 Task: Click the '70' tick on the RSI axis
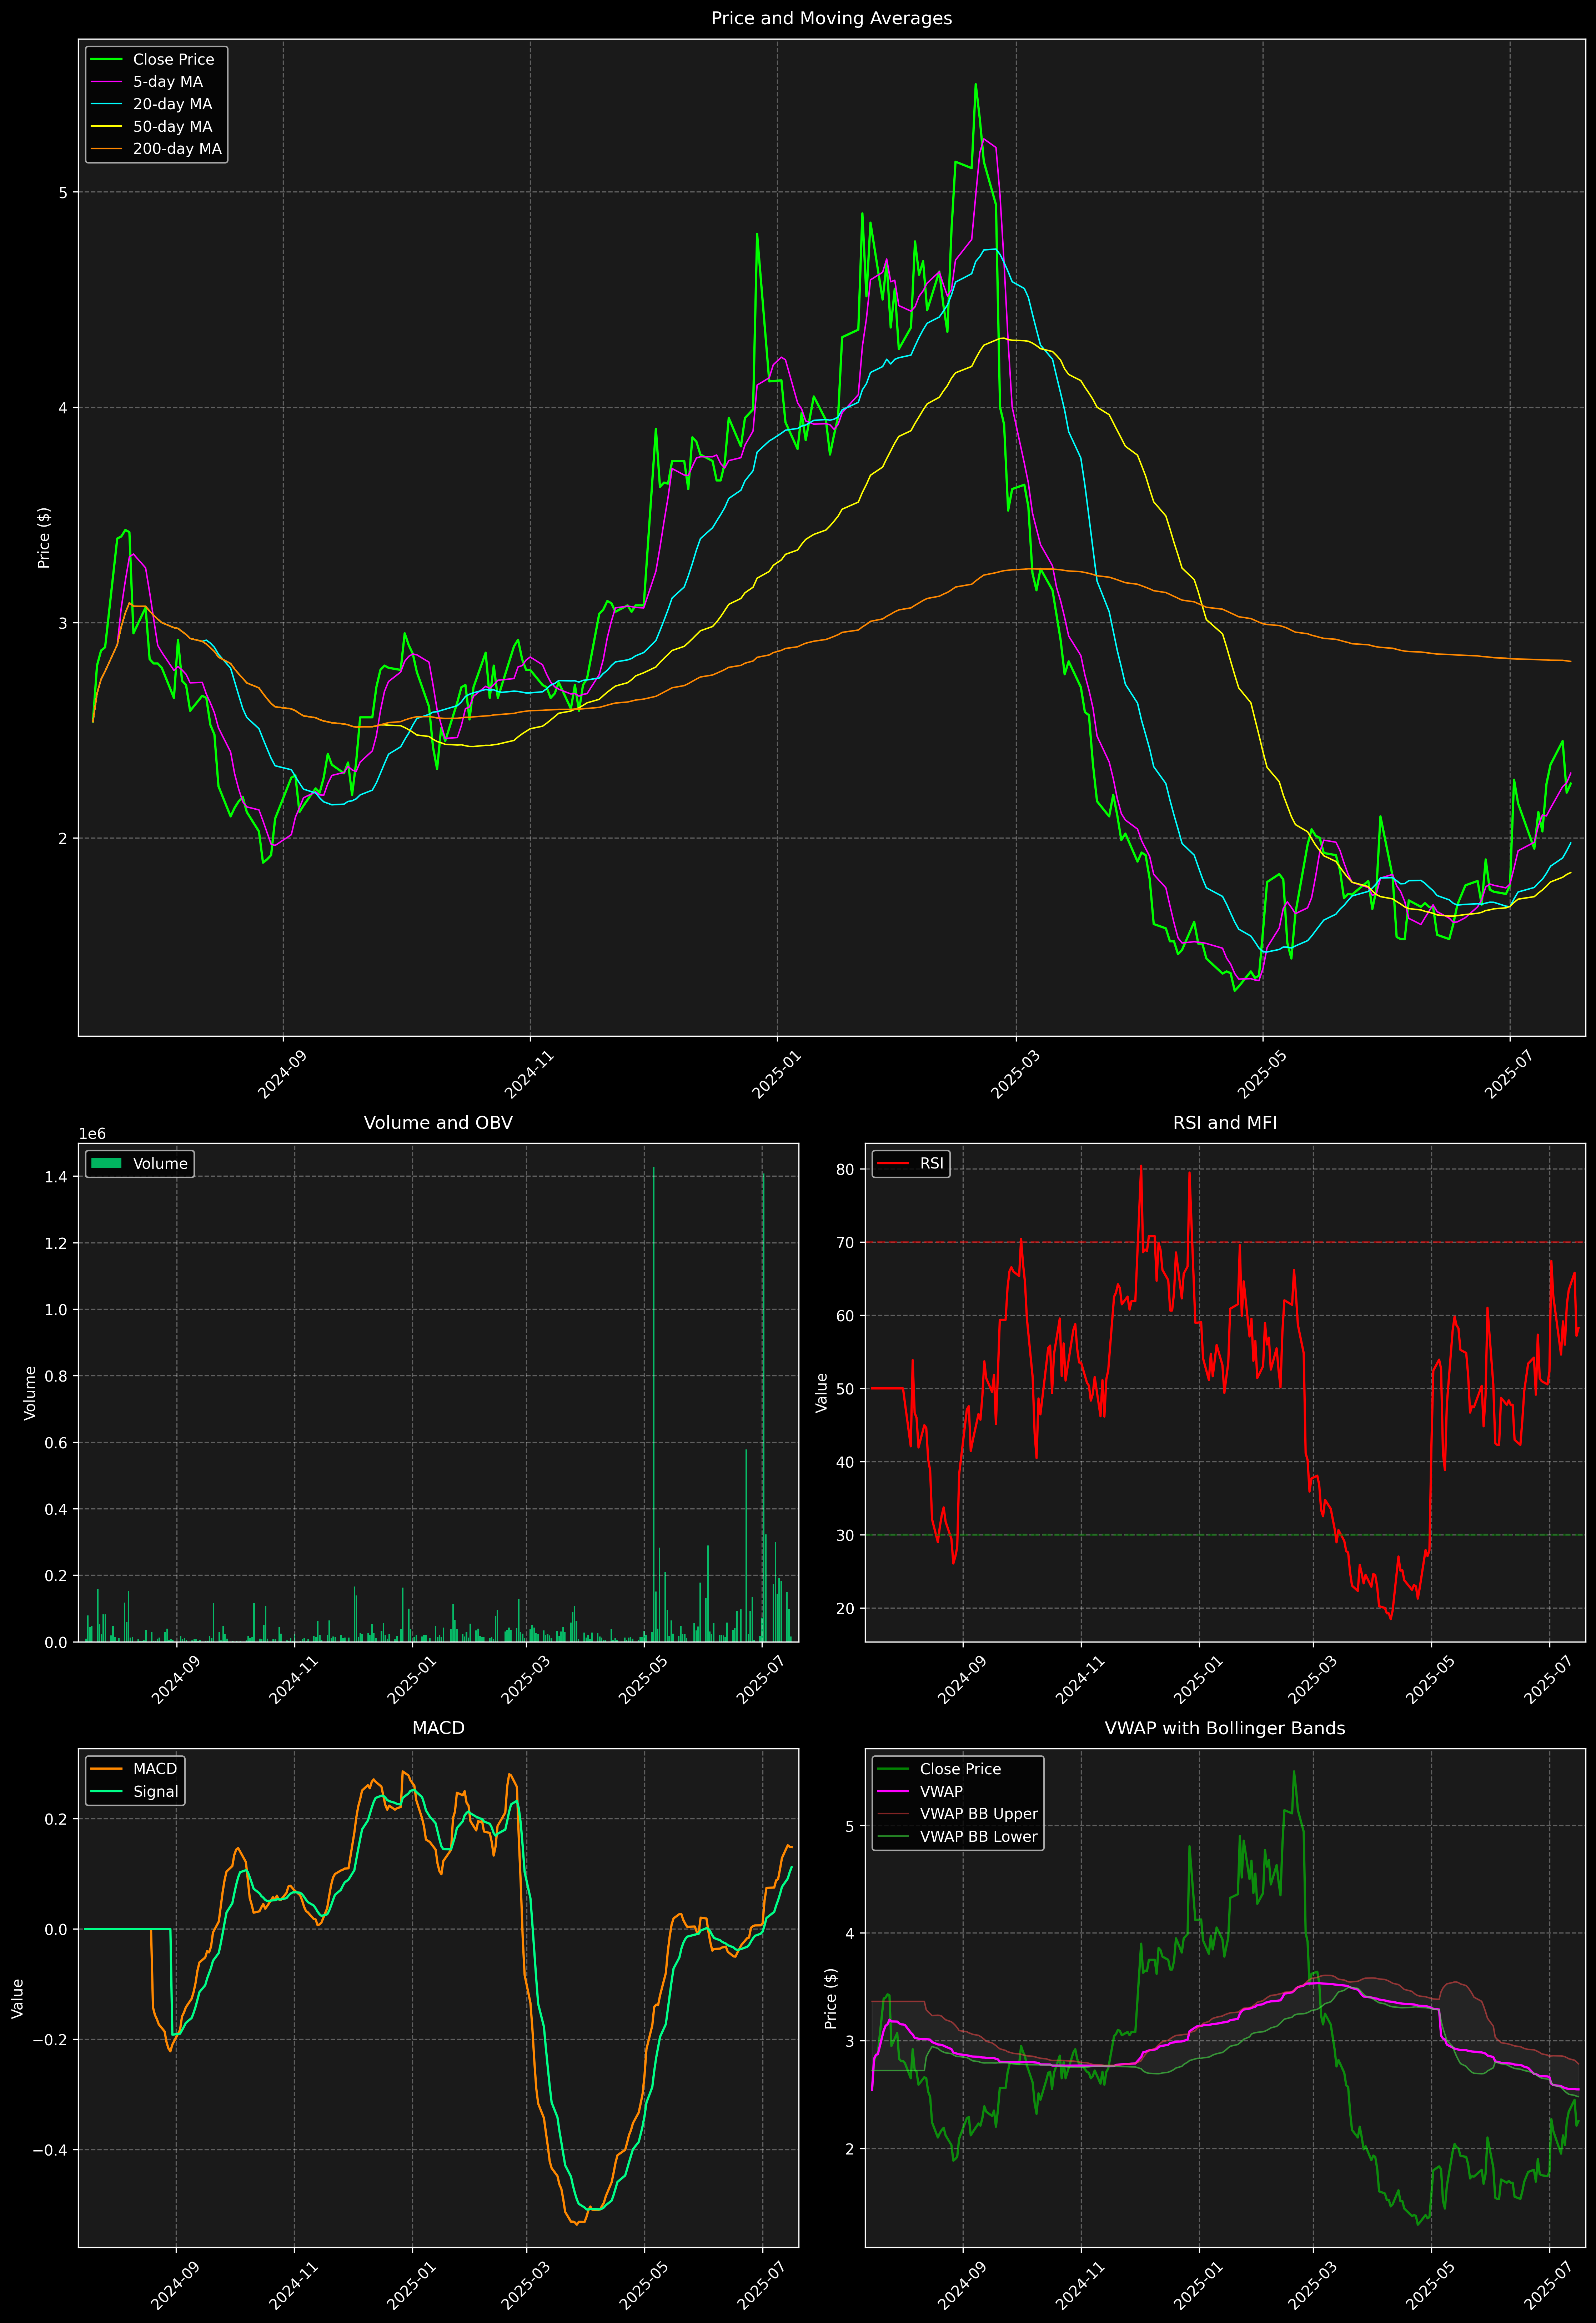(845, 1242)
